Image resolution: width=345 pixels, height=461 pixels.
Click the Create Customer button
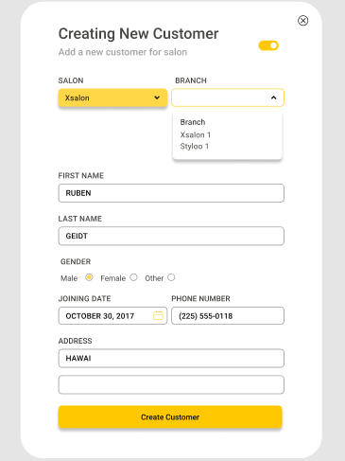click(x=170, y=417)
